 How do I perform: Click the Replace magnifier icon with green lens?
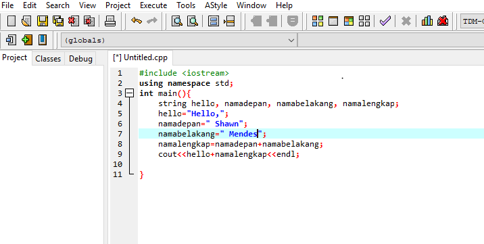(193, 21)
